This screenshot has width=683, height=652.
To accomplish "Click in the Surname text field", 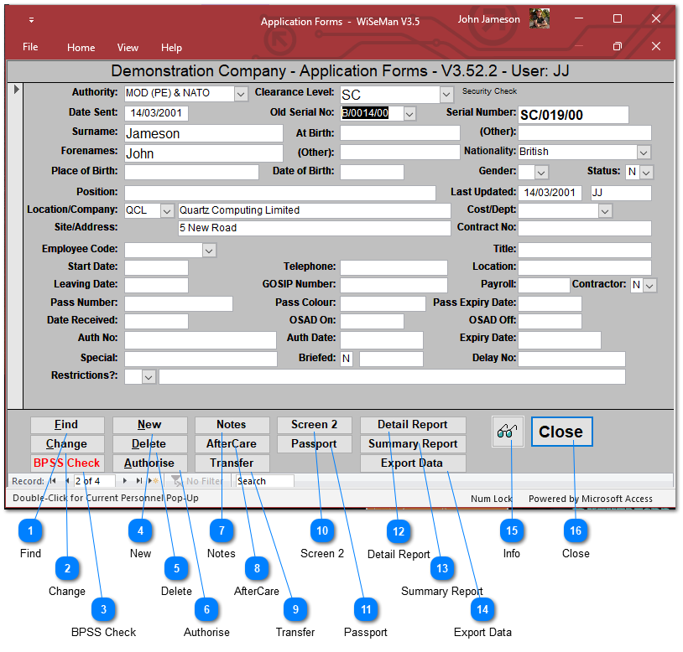I will (204, 133).
